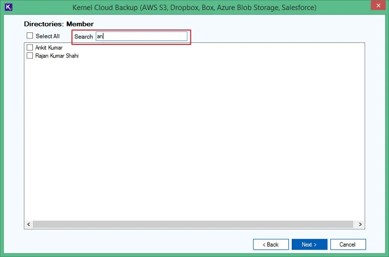Tick the Select All checkbox
The height and width of the screenshot is (257, 389).
(x=30, y=36)
